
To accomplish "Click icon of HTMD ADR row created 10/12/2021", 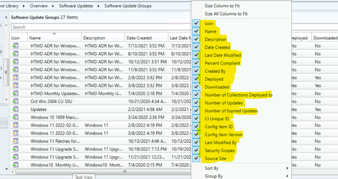I will pyautogui.click(x=16, y=62).
